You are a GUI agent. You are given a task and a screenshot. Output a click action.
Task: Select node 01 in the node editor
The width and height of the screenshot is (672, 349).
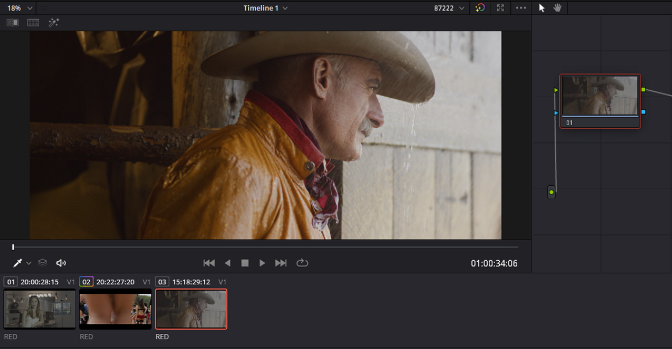(600, 101)
